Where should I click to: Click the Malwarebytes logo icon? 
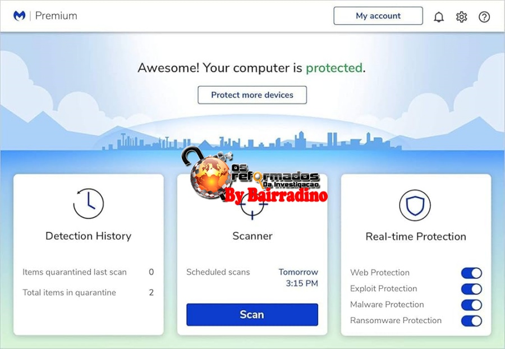coord(19,16)
